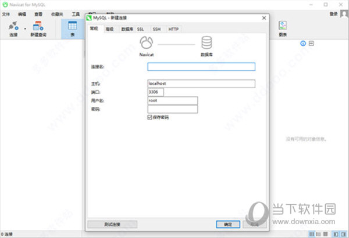
Task: Click the 取消 (Cancel) button
Action: 255,225
